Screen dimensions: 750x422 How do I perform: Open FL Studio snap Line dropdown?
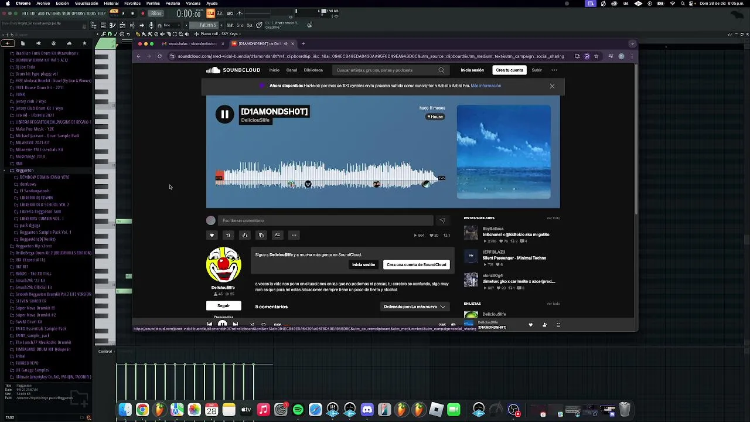click(171, 25)
